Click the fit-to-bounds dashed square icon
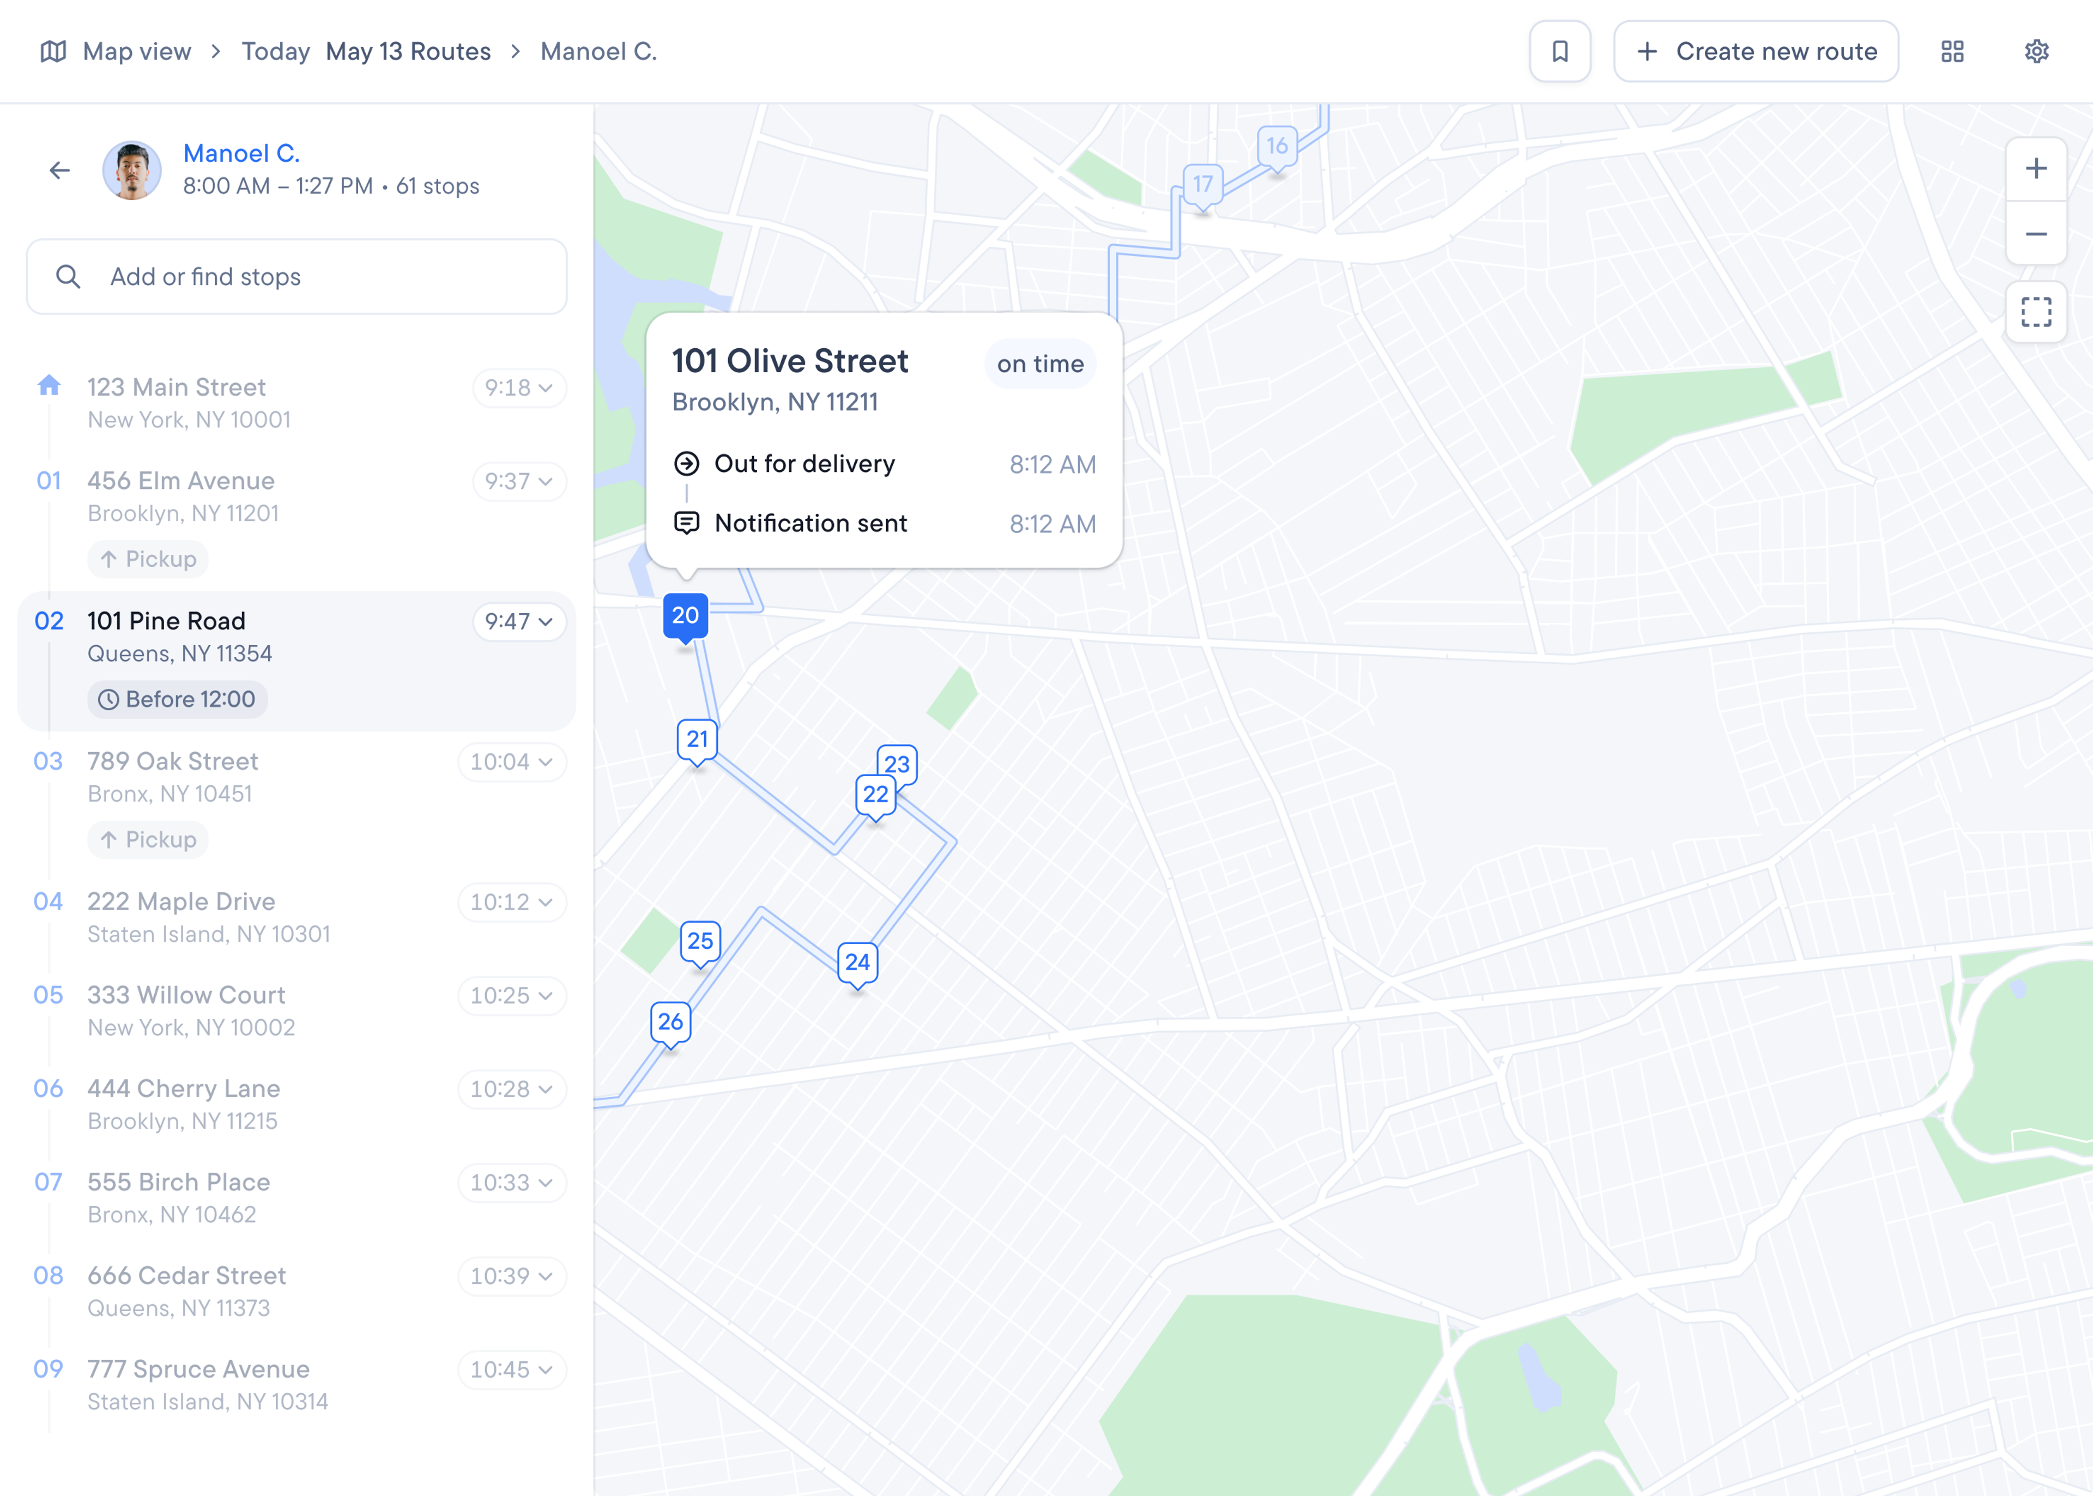Image resolution: width=2093 pixels, height=1496 pixels. pos(2036,312)
